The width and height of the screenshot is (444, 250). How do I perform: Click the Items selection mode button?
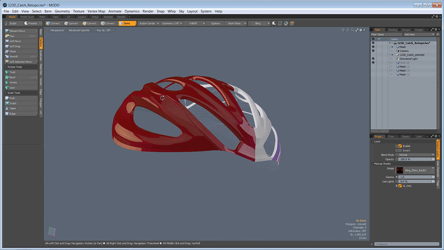click(127, 23)
